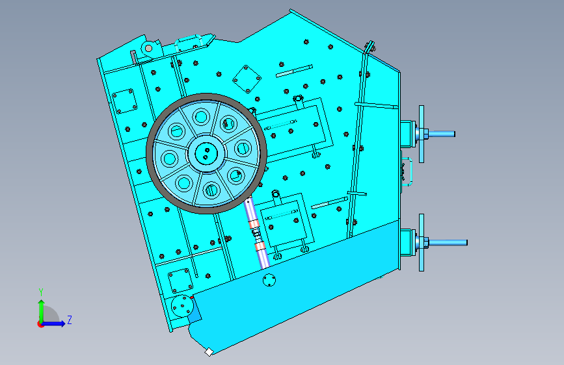Click the red origin ball of axis triad
Image resolution: width=564 pixels, height=365 pixels.
tap(40, 324)
